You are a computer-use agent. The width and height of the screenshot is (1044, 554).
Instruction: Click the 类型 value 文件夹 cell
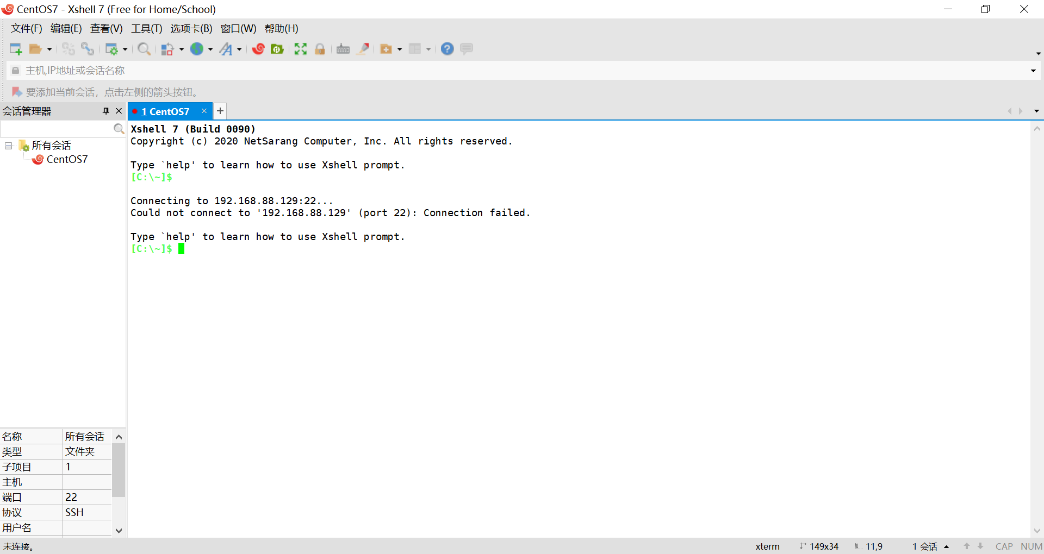(87, 451)
